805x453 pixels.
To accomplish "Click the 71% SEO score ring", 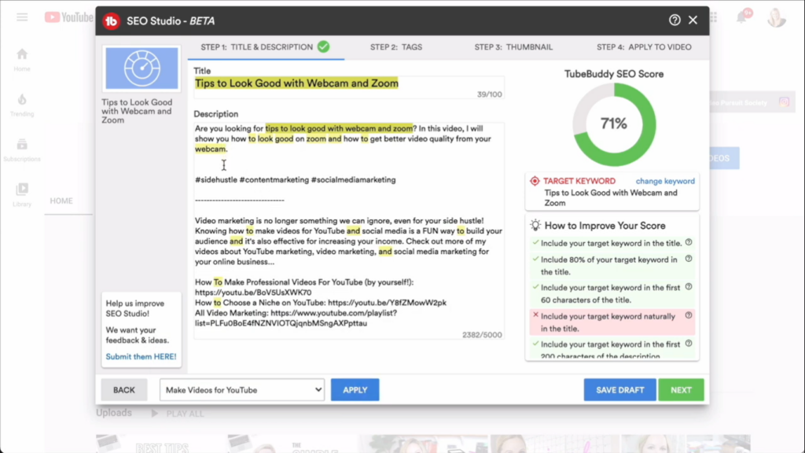I will pos(614,124).
